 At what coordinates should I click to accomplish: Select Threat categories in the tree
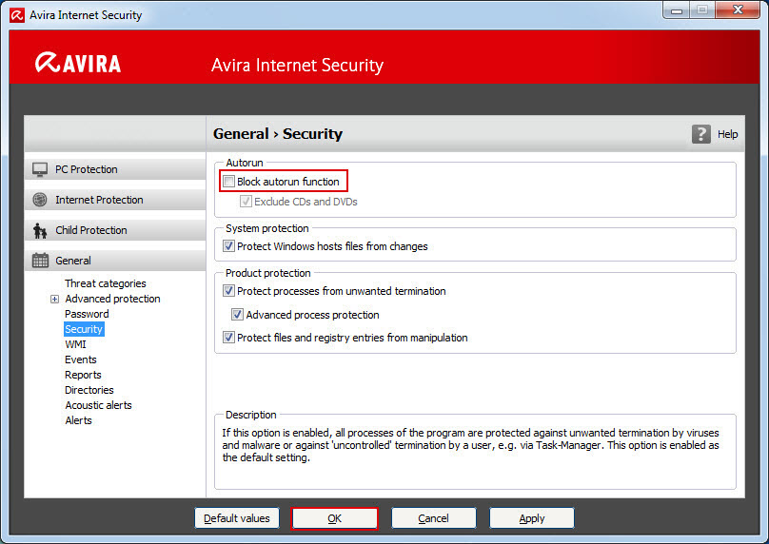(x=106, y=283)
